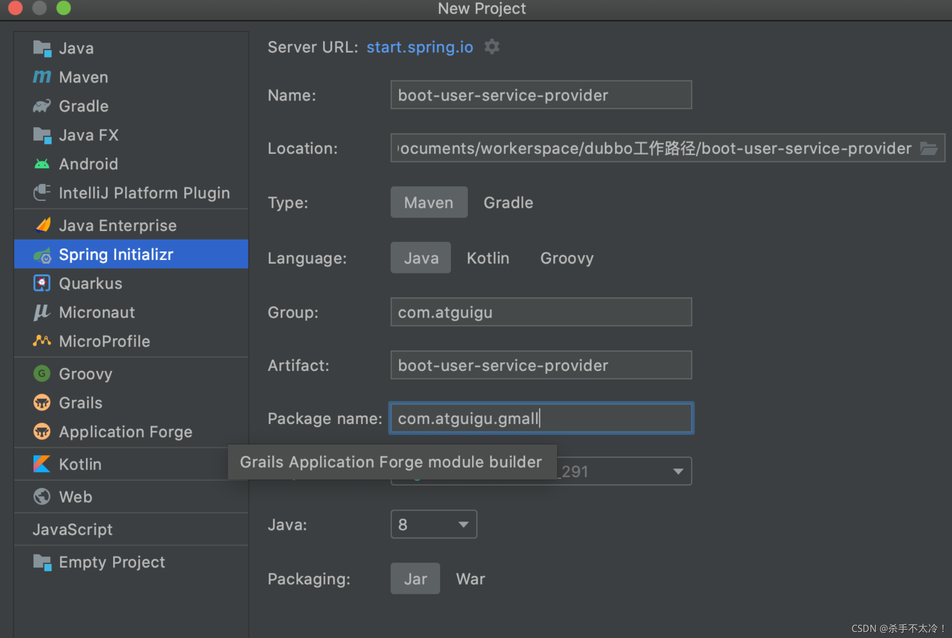Select Maven as project type
This screenshot has height=638, width=952.
point(429,202)
